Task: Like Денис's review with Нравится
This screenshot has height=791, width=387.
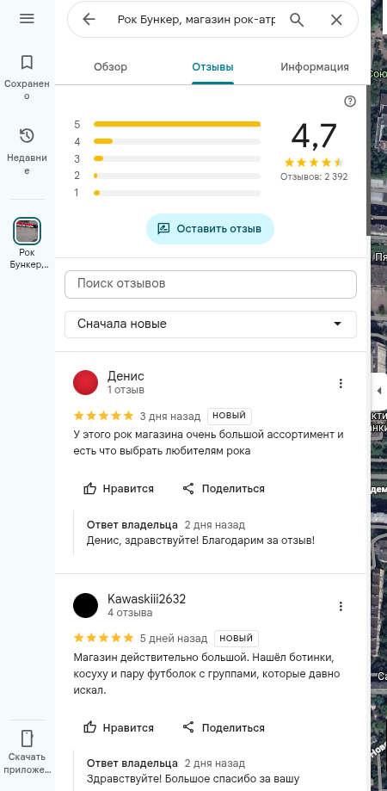Action: point(119,488)
